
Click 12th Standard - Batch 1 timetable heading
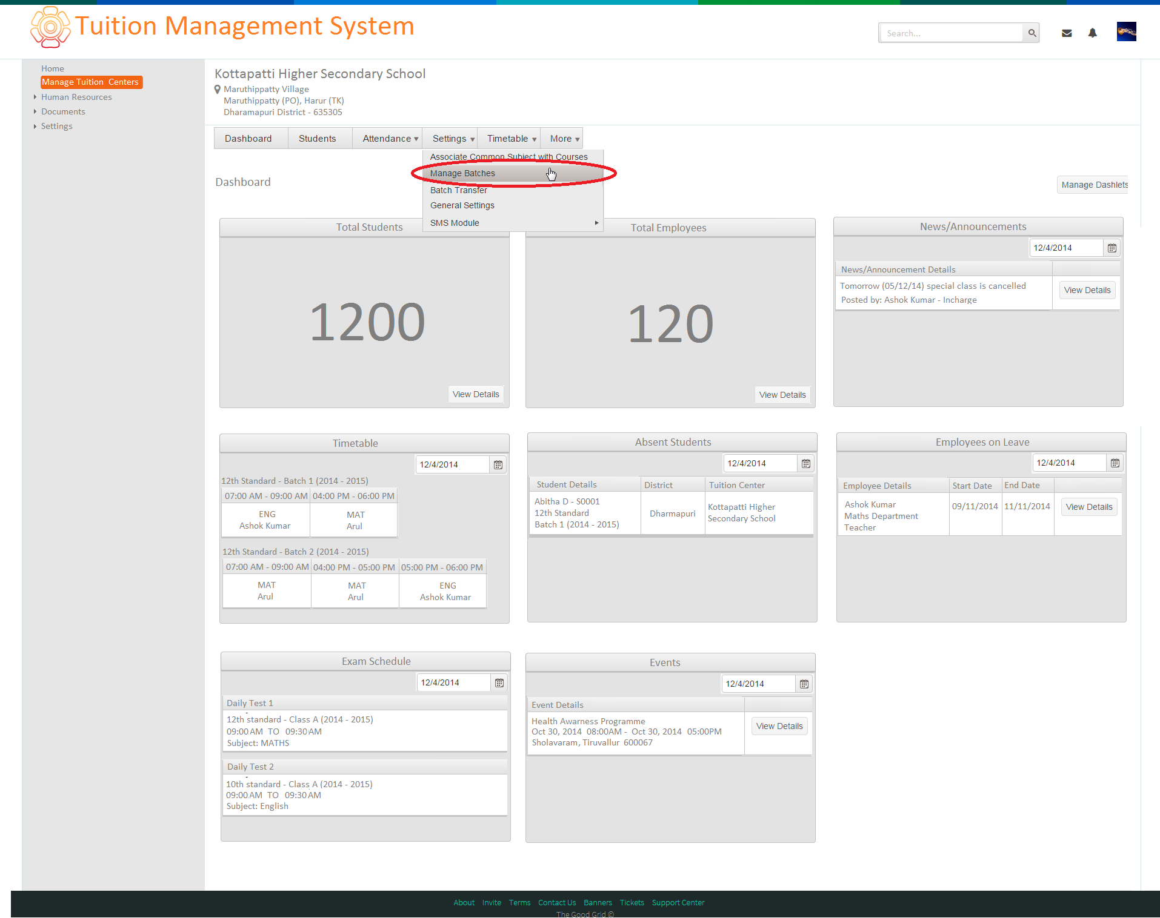tap(295, 481)
